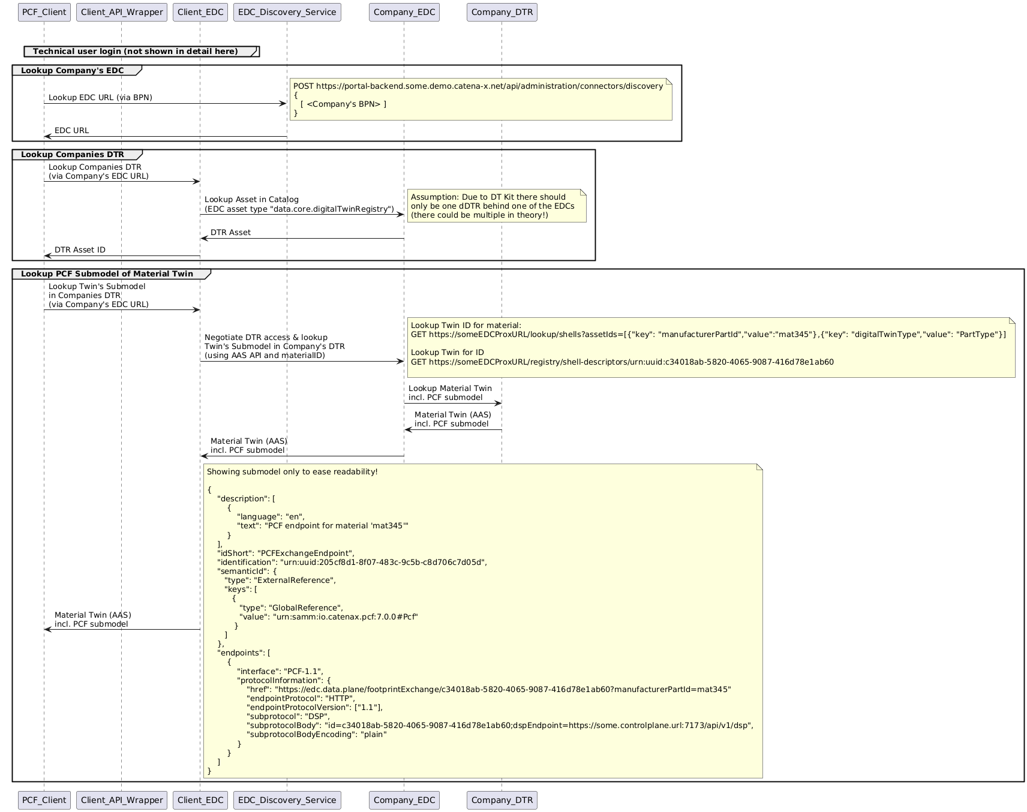Select the "EDC URL" return message label
Image resolution: width=1027 pixels, height=812 pixels.
point(71,131)
